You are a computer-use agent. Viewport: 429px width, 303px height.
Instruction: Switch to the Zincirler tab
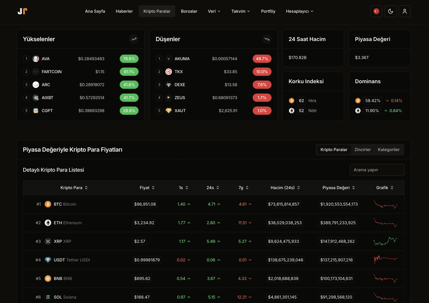click(362, 150)
